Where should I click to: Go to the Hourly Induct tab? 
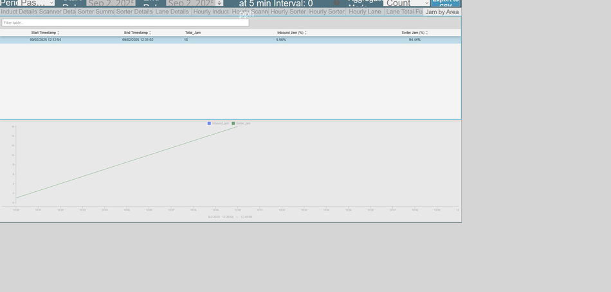tap(211, 12)
